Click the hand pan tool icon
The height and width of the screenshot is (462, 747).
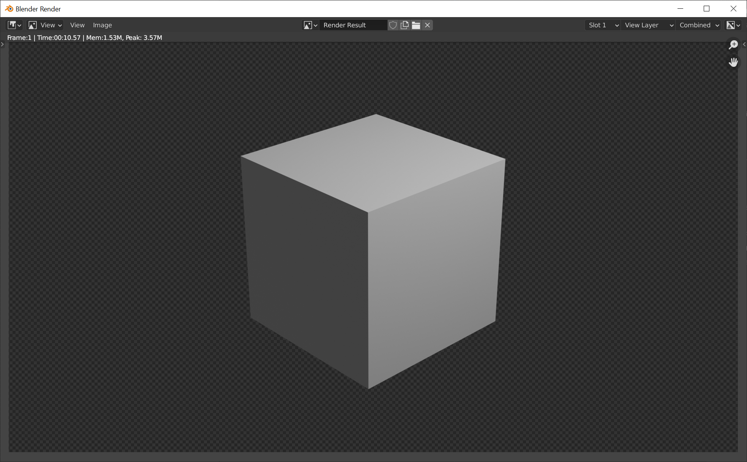coord(734,62)
